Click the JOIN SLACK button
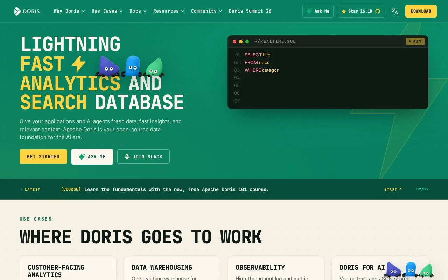The width and height of the screenshot is (448, 280). 143,157
